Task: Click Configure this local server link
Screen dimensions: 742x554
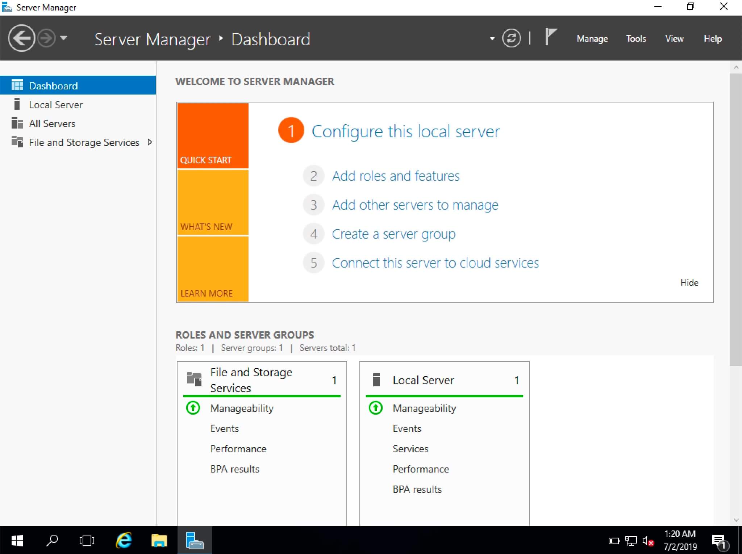Action: 406,130
